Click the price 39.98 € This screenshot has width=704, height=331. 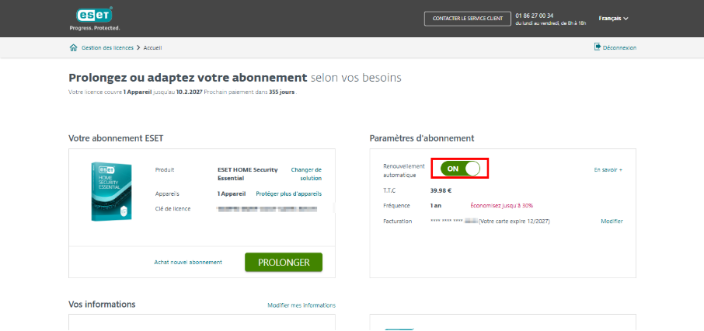tap(441, 190)
